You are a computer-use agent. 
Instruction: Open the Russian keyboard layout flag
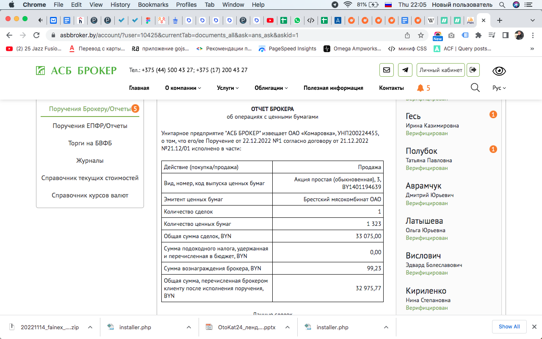click(x=388, y=5)
